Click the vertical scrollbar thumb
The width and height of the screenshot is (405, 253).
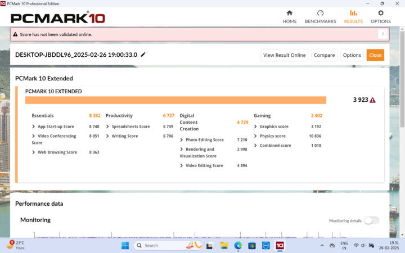click(x=402, y=79)
